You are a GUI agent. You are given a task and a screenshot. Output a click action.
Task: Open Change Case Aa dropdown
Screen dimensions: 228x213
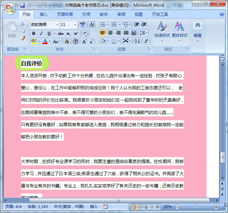(57, 42)
